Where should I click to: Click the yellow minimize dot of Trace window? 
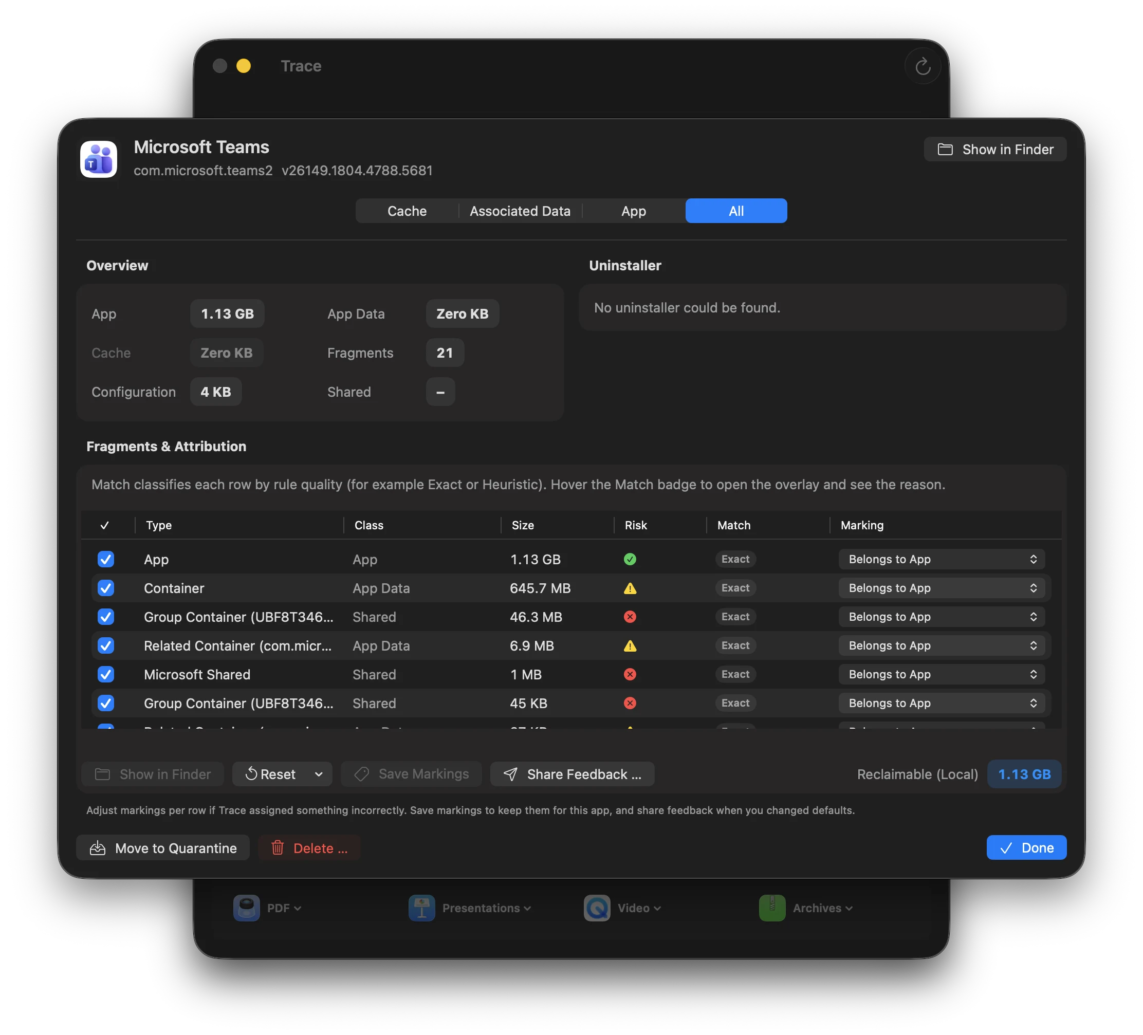point(244,66)
